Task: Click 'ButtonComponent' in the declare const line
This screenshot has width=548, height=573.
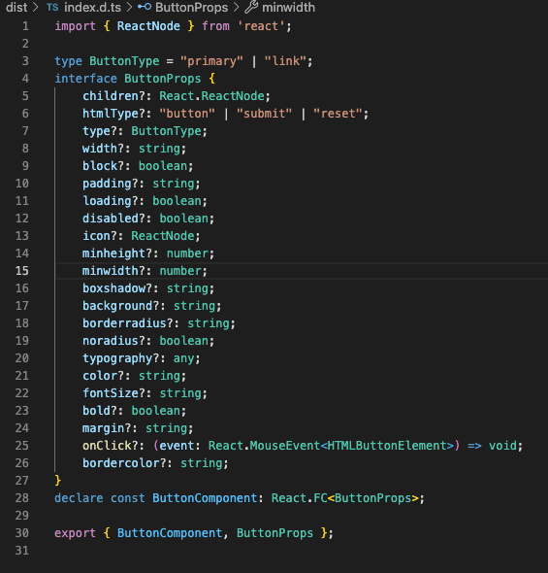Action: [x=205, y=498]
